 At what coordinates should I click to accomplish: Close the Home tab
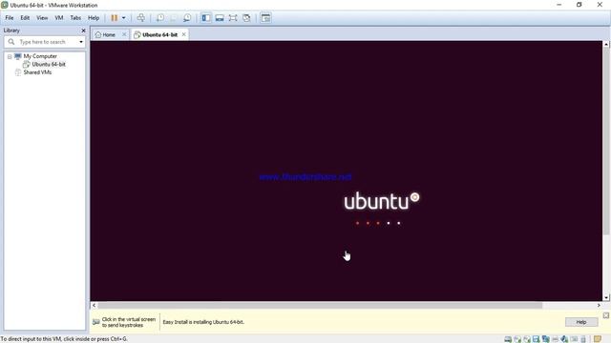tap(124, 34)
